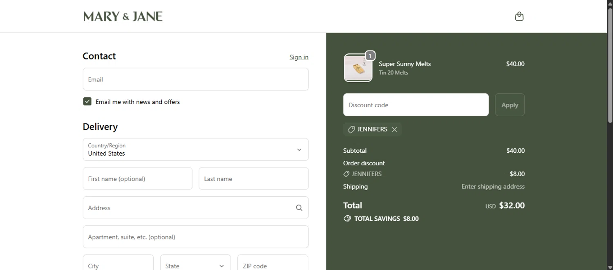Click the Total Savings tag icon
The height and width of the screenshot is (270, 613).
(347, 219)
